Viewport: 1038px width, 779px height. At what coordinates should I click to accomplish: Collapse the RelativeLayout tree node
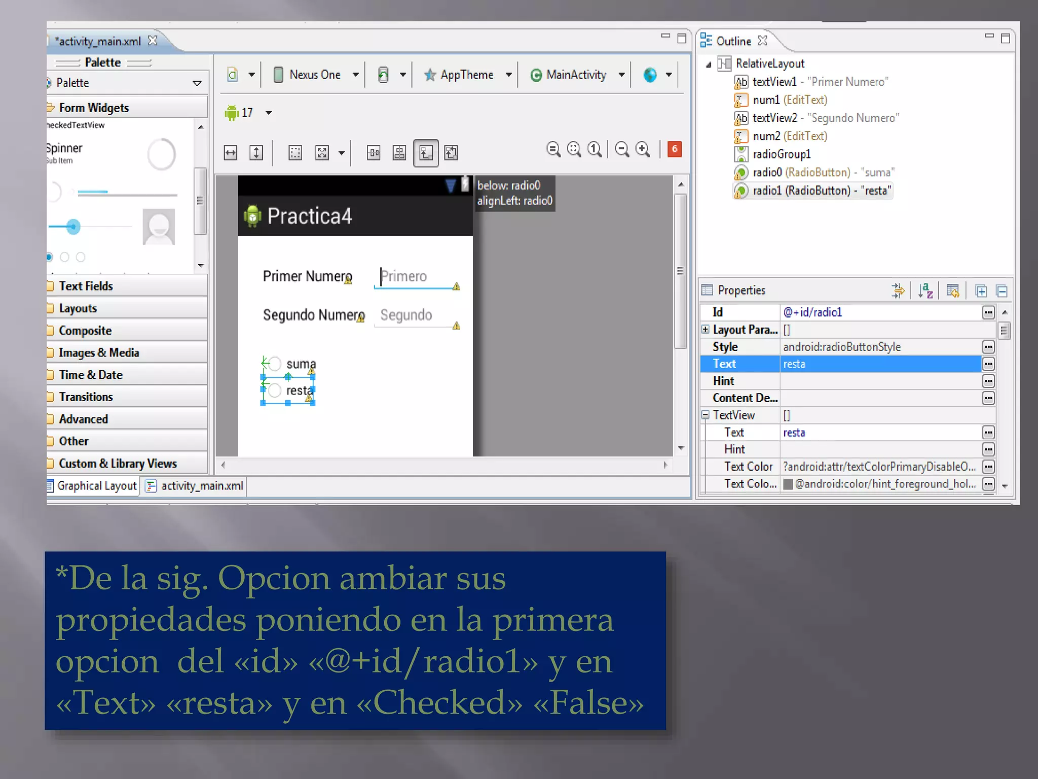(x=709, y=64)
